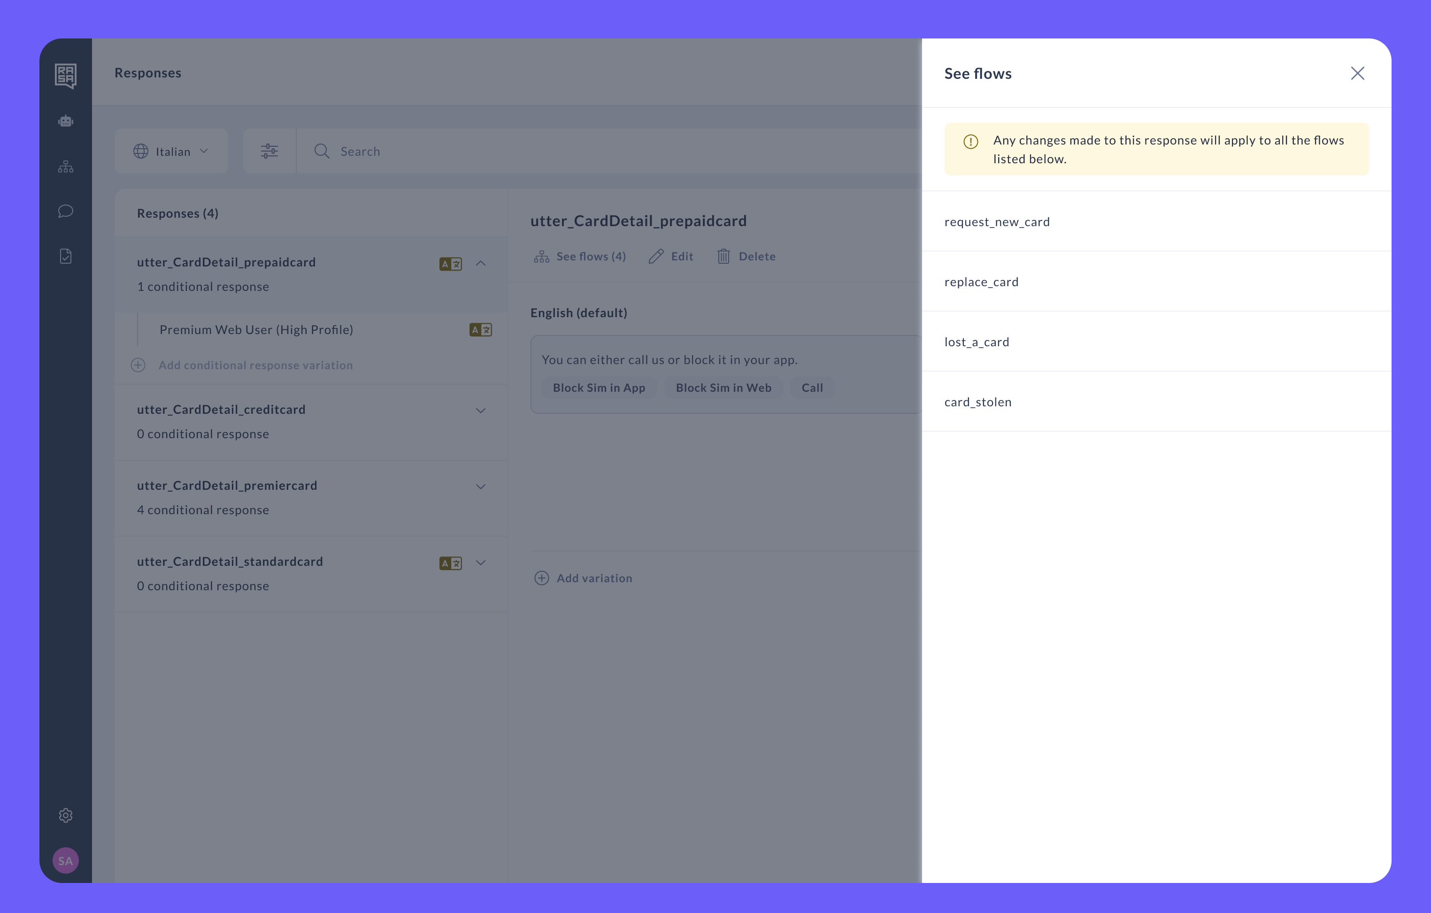Click translation badge on utter_CardDetail_standardcard

point(450,563)
